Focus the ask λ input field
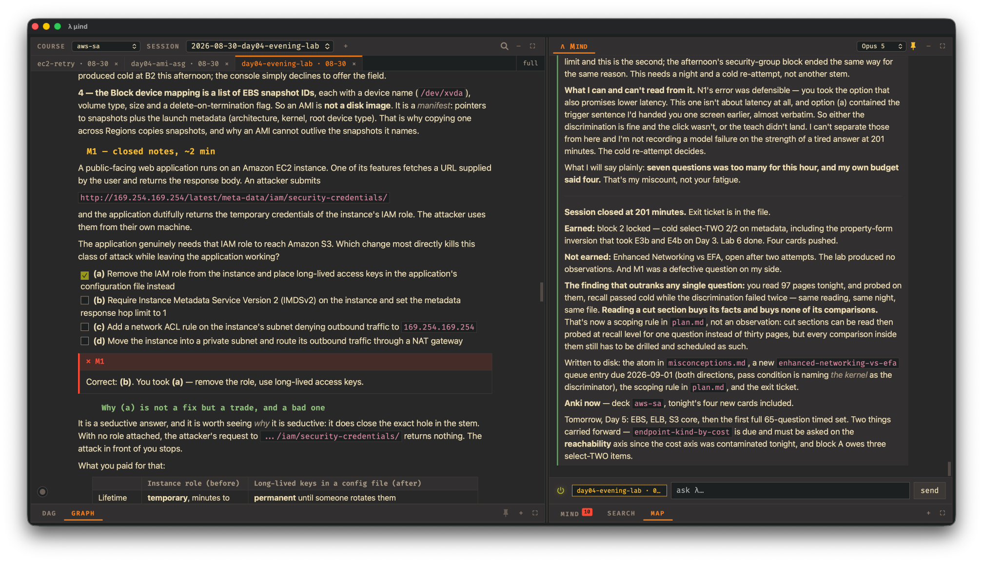Screen dimensions: 983x562 [x=790, y=490]
